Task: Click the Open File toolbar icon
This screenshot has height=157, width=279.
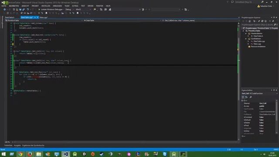Action: click(17, 10)
